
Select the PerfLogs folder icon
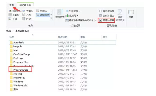coord(11,58)
